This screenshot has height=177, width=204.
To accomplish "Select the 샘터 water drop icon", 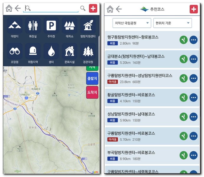I will 51,52.
